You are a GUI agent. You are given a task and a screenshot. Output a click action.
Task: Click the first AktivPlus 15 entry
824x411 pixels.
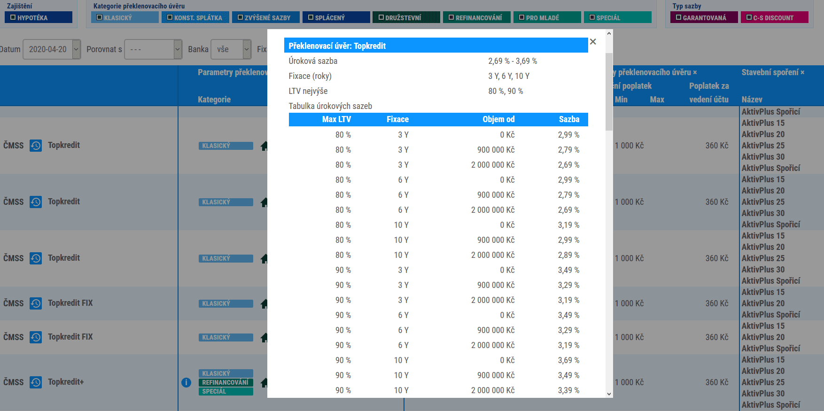[763, 123]
